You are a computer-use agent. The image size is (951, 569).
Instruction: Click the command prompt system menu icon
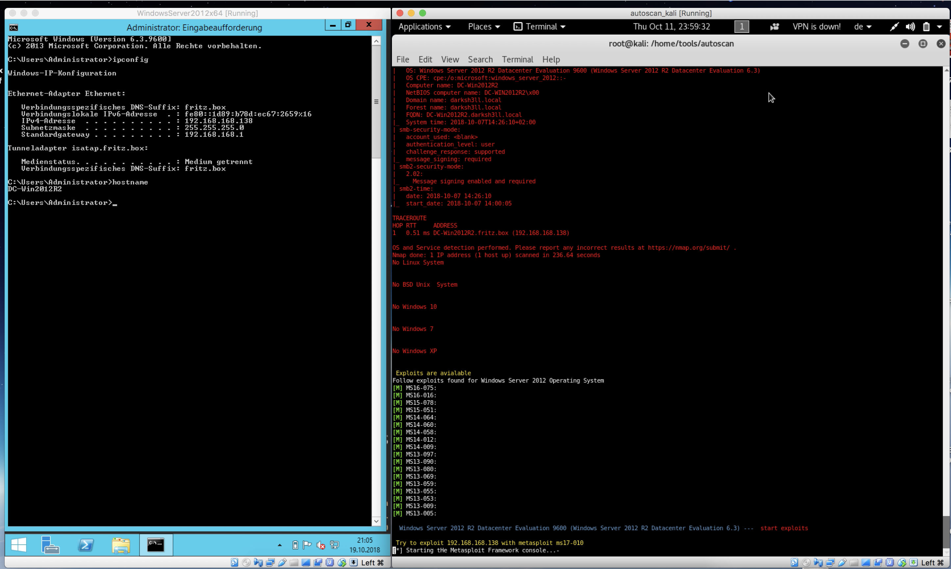(x=13, y=28)
